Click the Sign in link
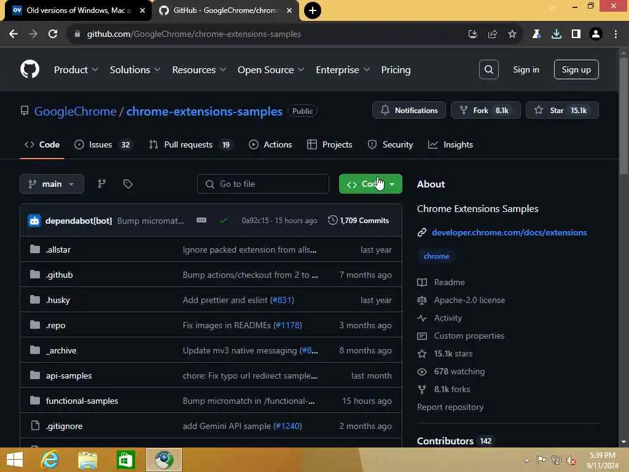This screenshot has width=629, height=472. click(x=526, y=69)
